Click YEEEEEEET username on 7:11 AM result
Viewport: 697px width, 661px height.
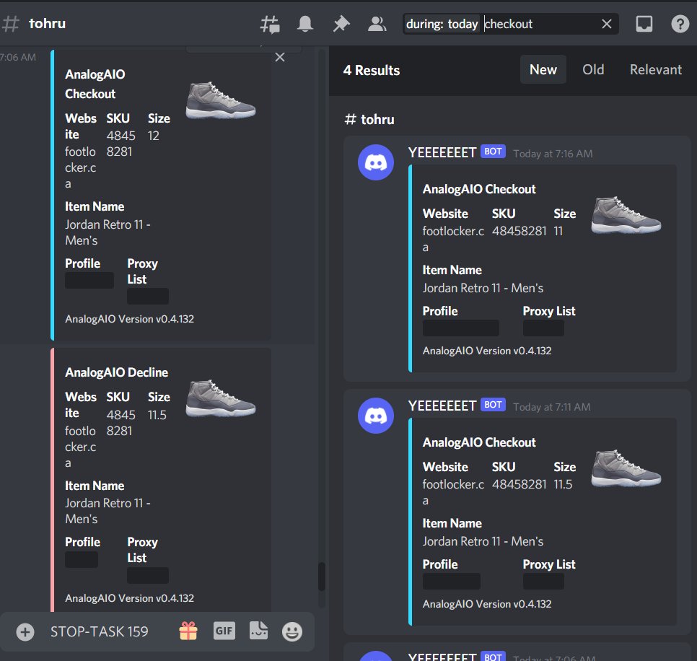pos(442,406)
